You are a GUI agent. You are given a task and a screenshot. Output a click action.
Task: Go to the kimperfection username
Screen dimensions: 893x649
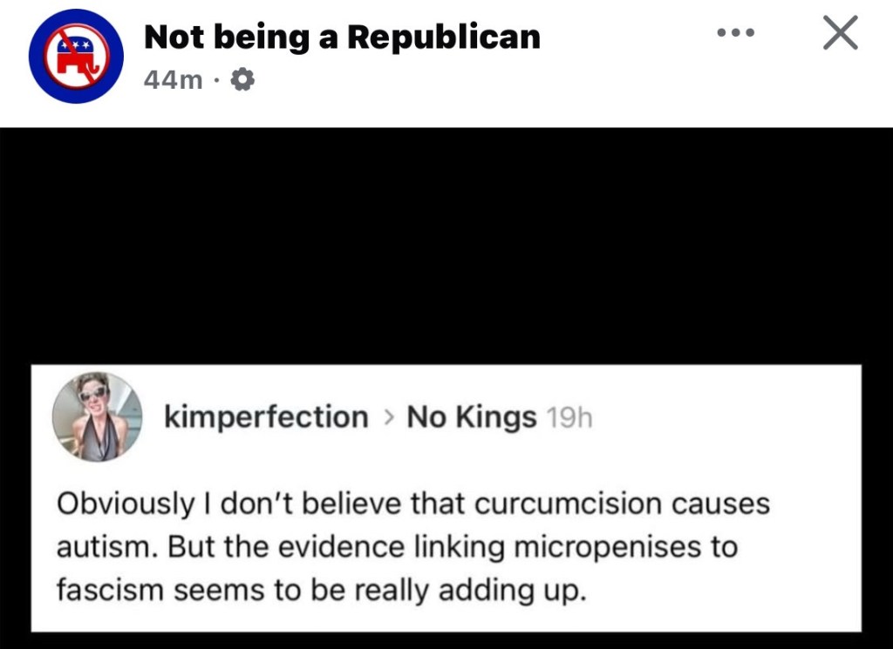[x=266, y=417]
